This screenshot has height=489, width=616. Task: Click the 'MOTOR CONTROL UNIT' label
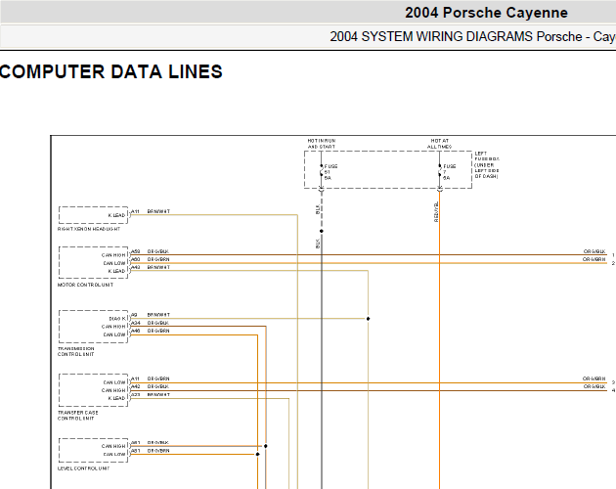85,285
